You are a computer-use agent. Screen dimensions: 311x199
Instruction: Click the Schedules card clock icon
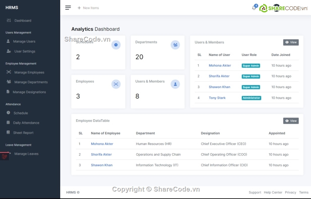coord(116,45)
